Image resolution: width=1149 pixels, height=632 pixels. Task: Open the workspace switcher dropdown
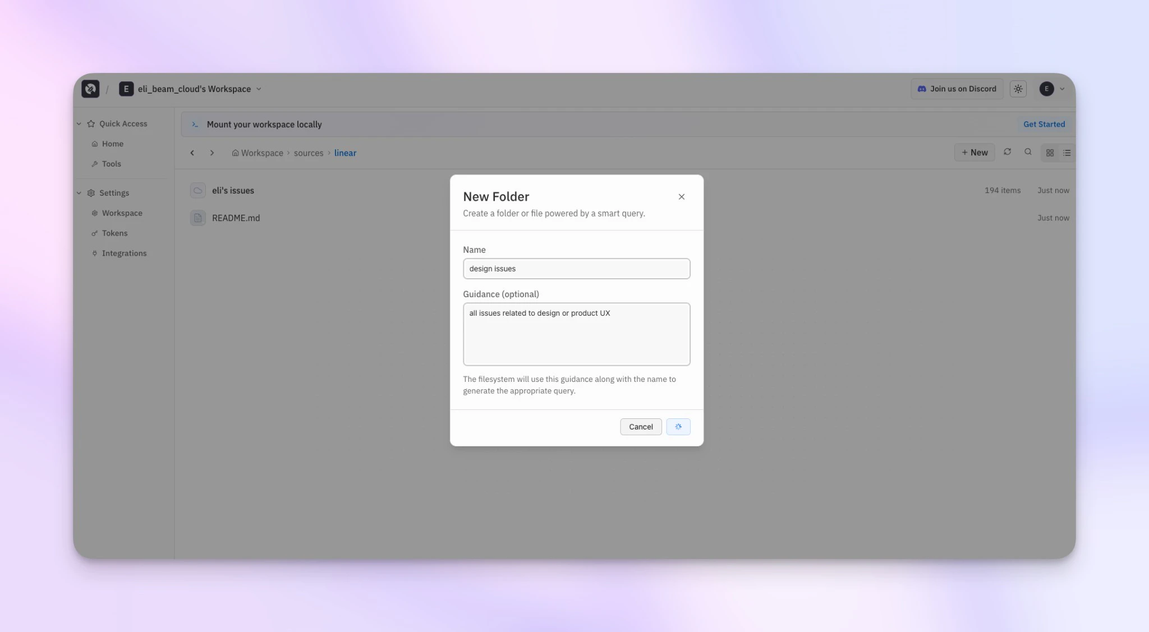pyautogui.click(x=259, y=89)
